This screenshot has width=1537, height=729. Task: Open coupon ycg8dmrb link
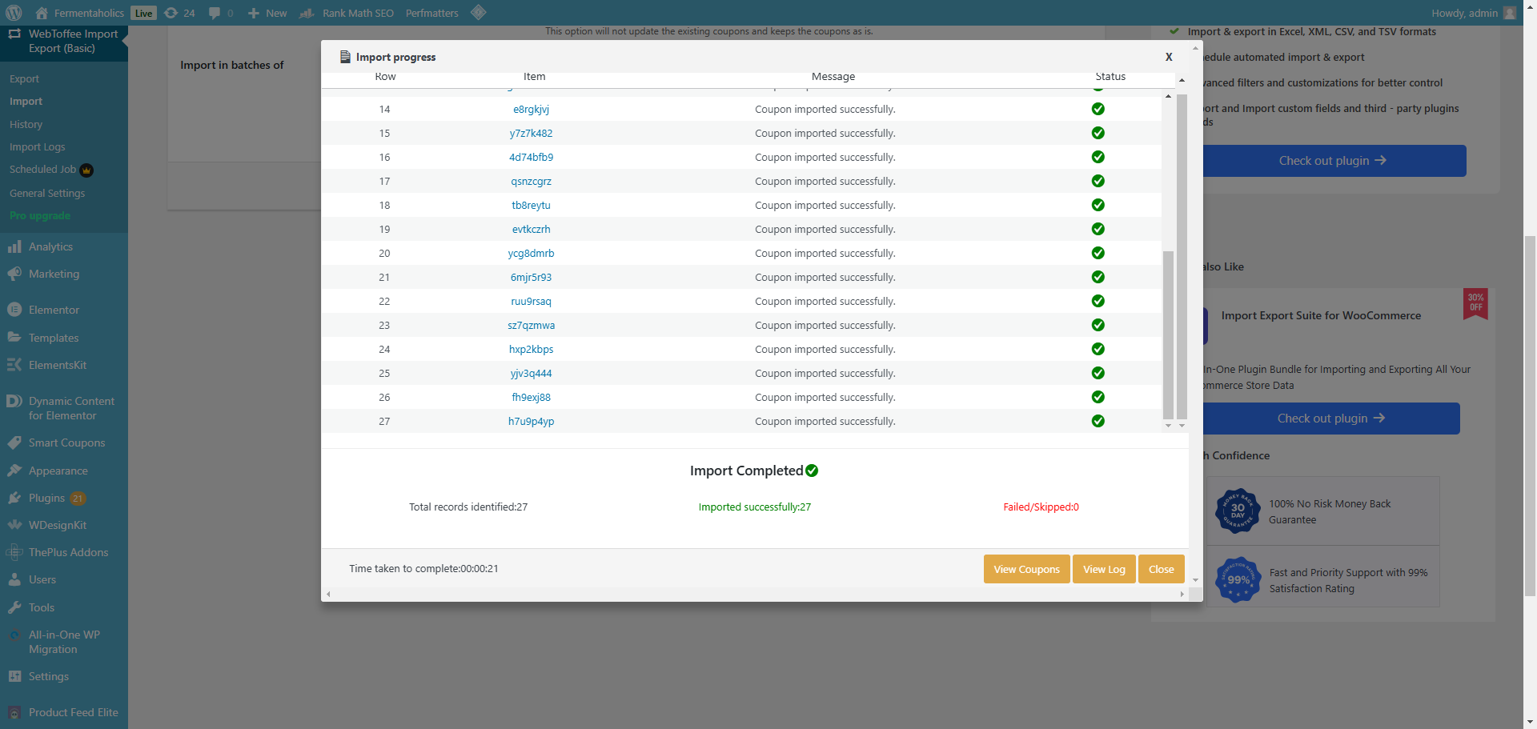coord(531,253)
